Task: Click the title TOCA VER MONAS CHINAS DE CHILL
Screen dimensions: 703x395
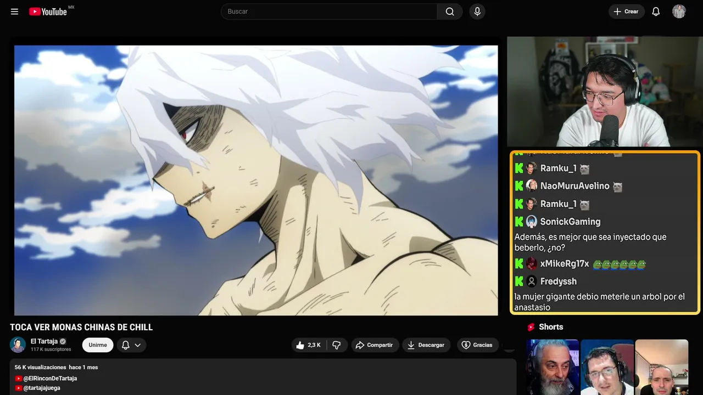Action: tap(81, 328)
